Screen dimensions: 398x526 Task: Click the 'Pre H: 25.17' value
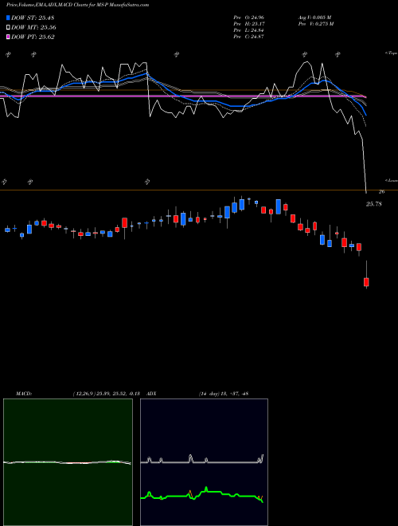(249, 24)
